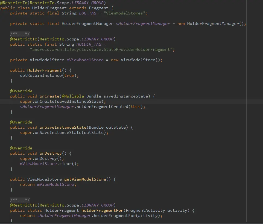Click new ViewModelStore() initializer
This screenshot has width=263, height=224.
pyautogui.click(x=136, y=60)
